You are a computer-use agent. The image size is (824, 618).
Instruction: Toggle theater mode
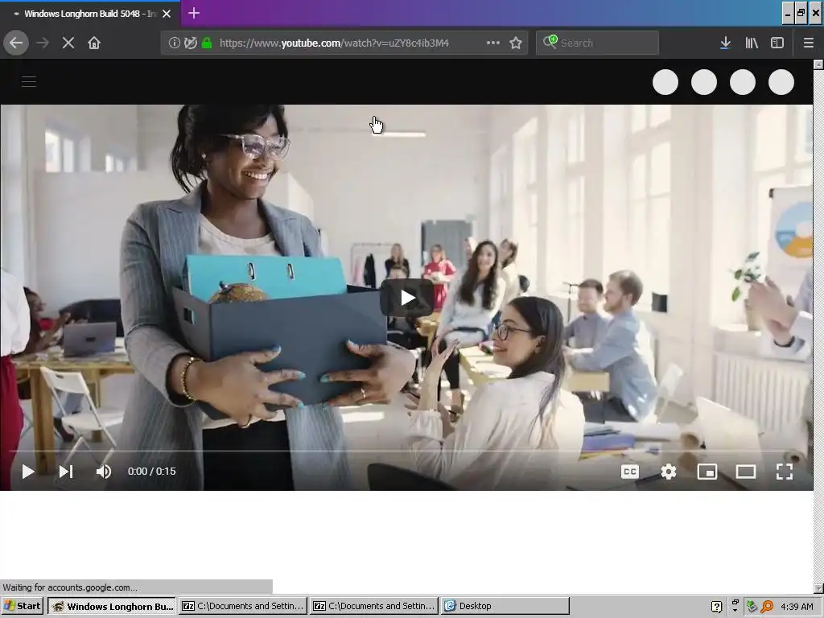746,472
